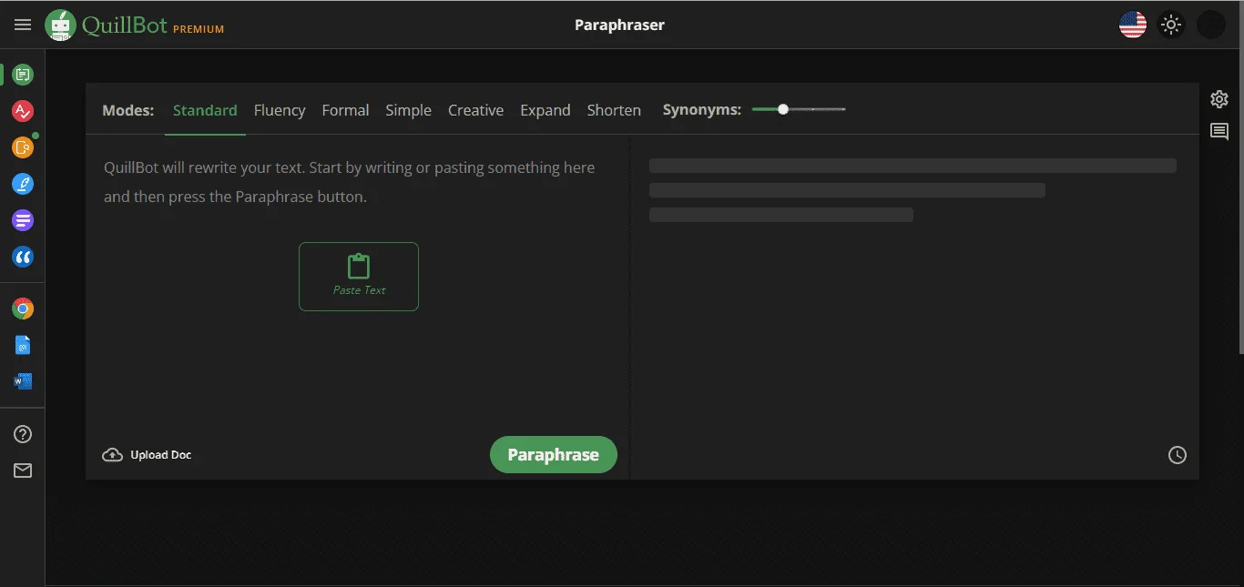The height and width of the screenshot is (587, 1244).
Task: Open the Google Docs extension icon
Action: [x=23, y=345]
